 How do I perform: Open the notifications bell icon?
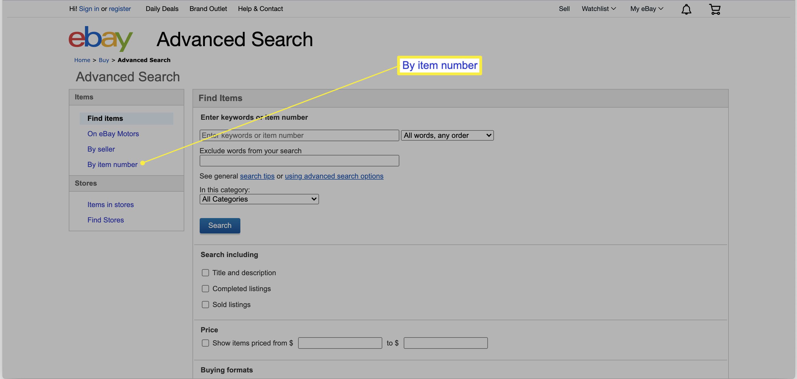pyautogui.click(x=686, y=9)
